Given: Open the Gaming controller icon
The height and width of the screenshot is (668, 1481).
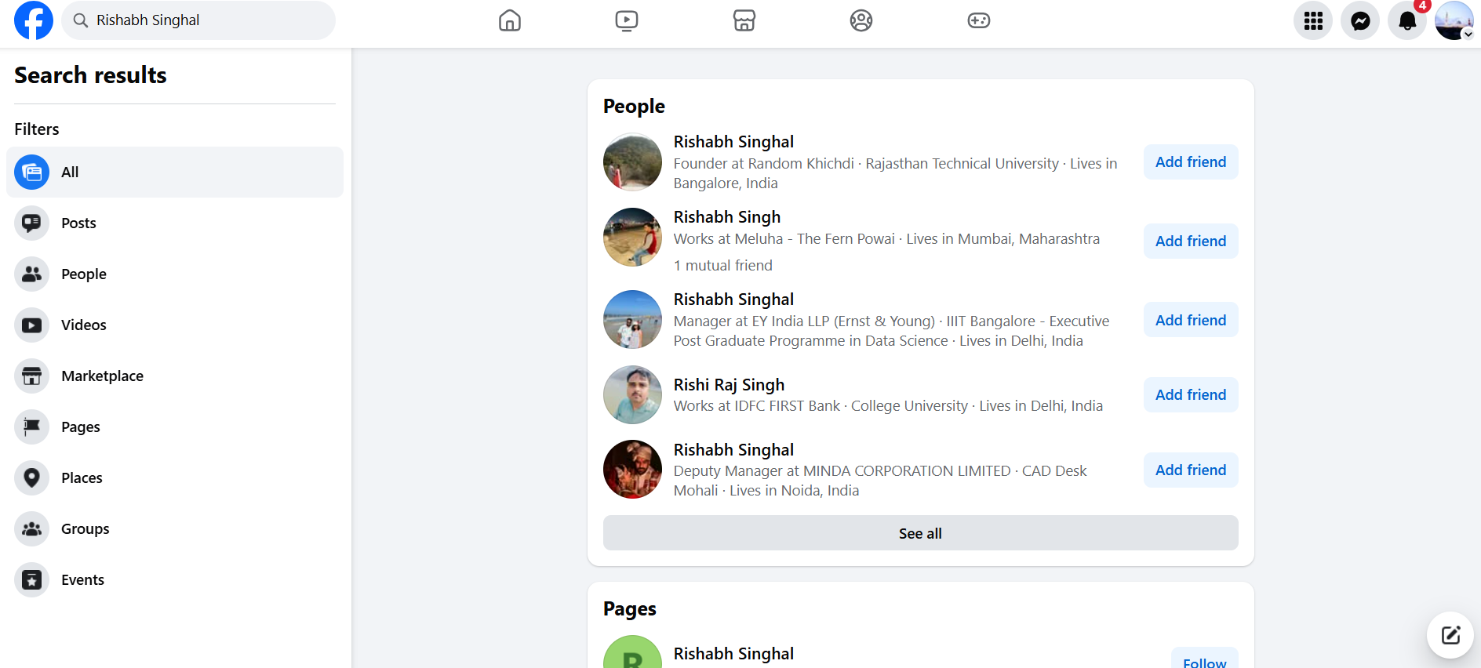Looking at the screenshot, I should click(978, 20).
